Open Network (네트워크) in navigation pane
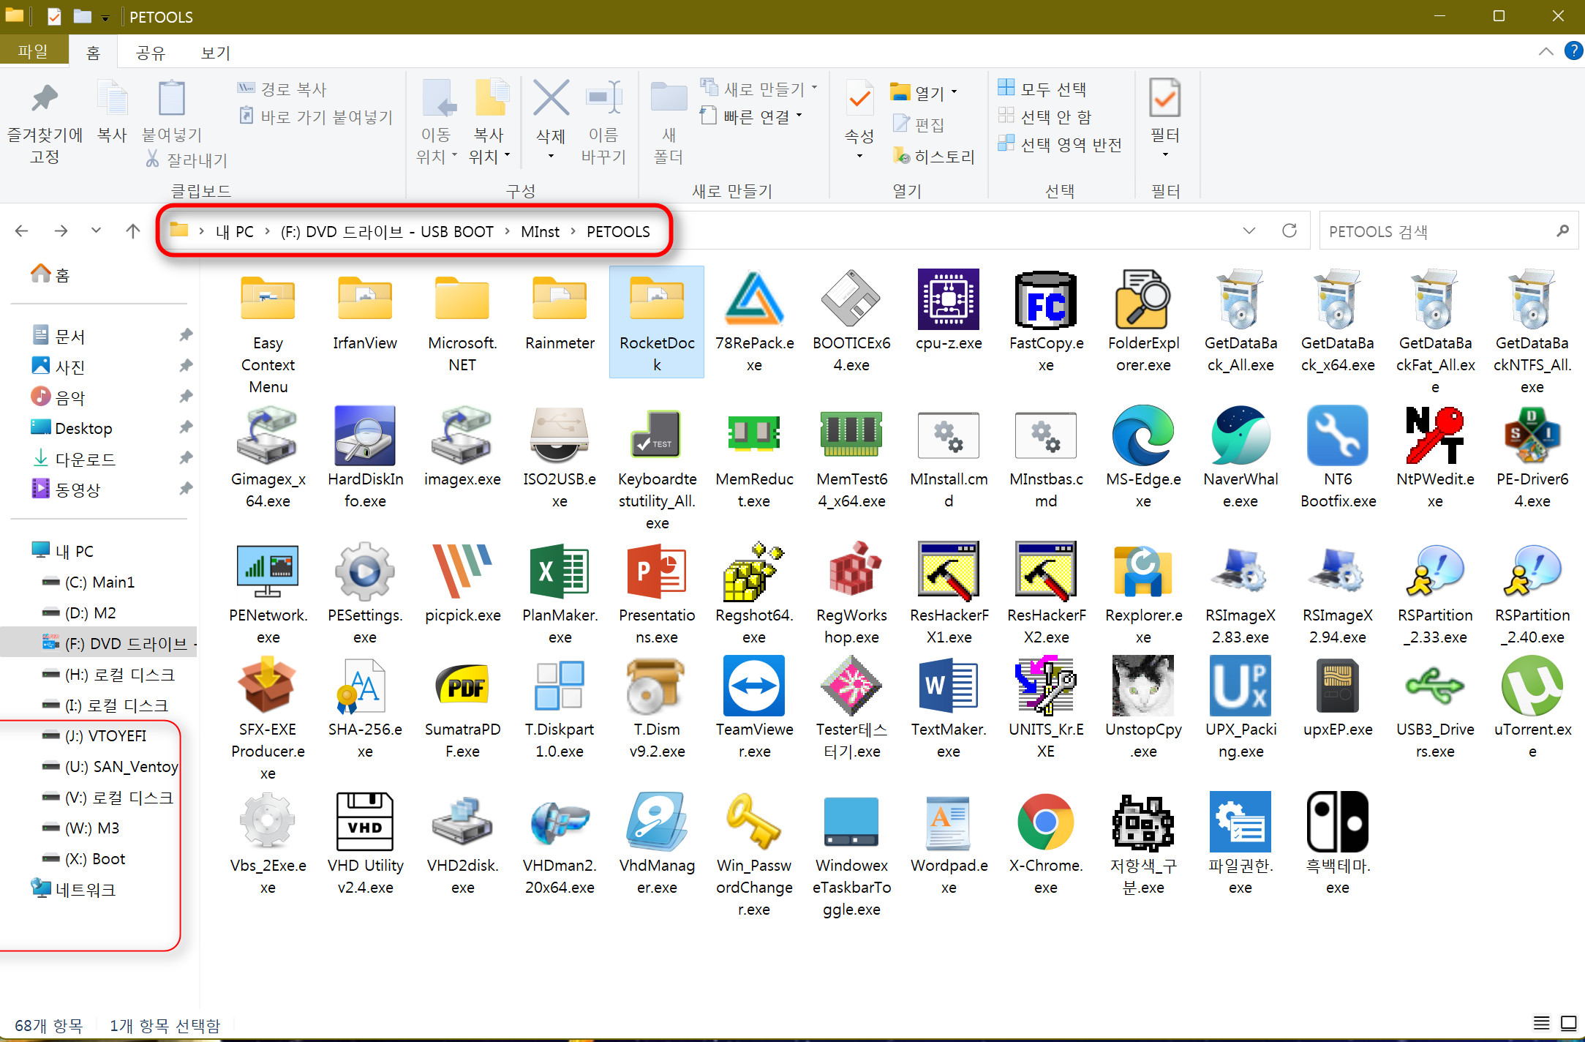This screenshot has height=1042, width=1585. tap(74, 889)
